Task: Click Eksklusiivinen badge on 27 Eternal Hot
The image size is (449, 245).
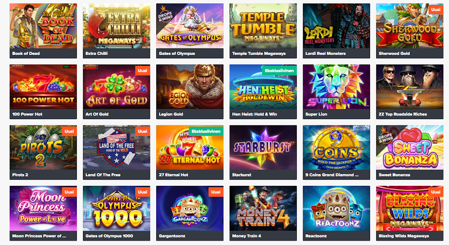Action: [206, 131]
